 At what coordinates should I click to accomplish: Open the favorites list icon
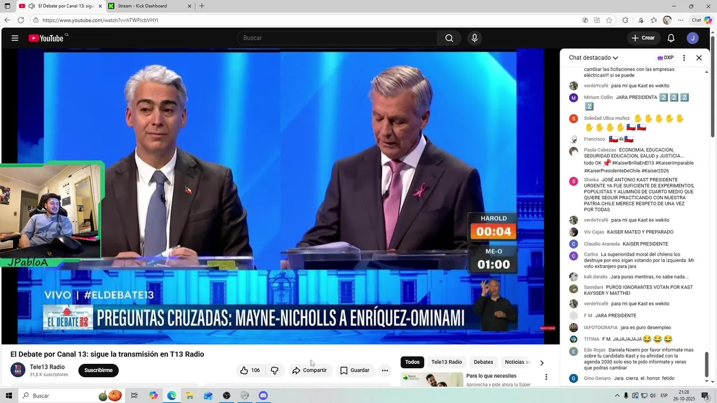point(654,20)
